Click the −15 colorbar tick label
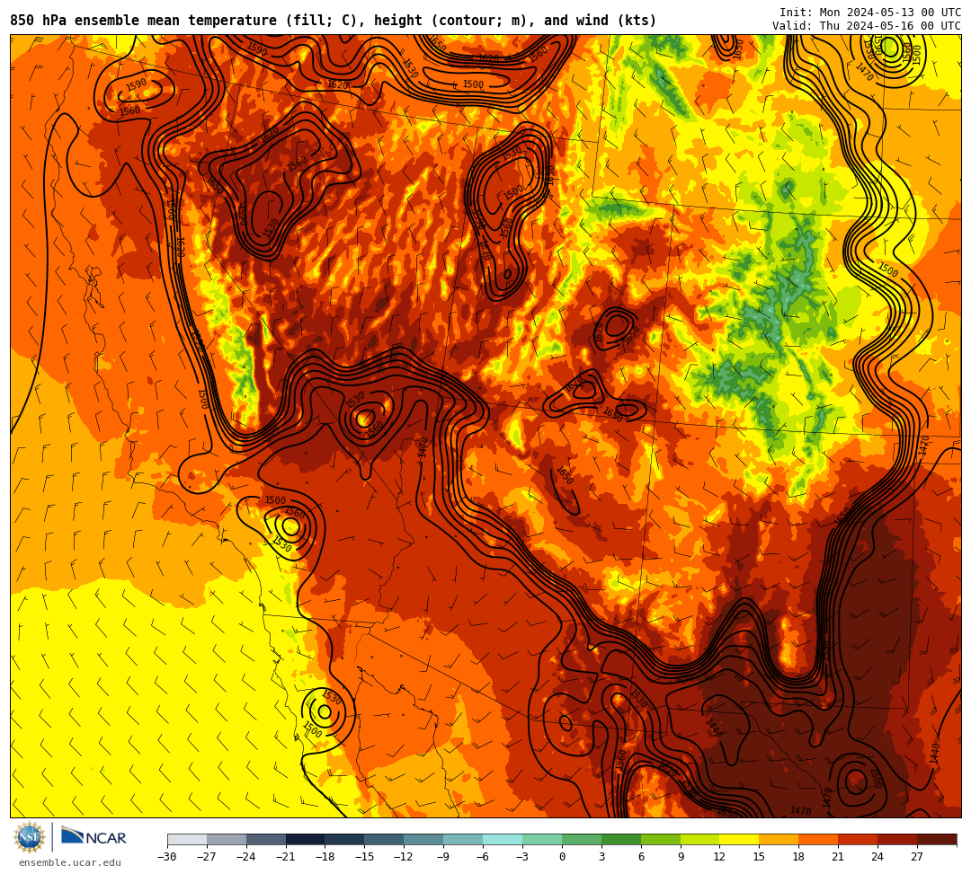The image size is (971, 874). 364,857
